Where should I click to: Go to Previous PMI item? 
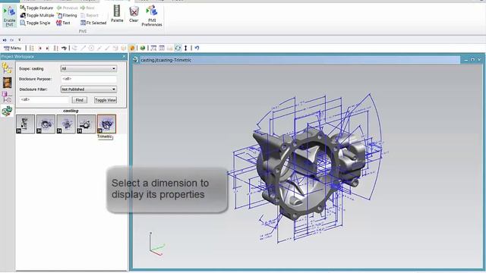point(67,8)
